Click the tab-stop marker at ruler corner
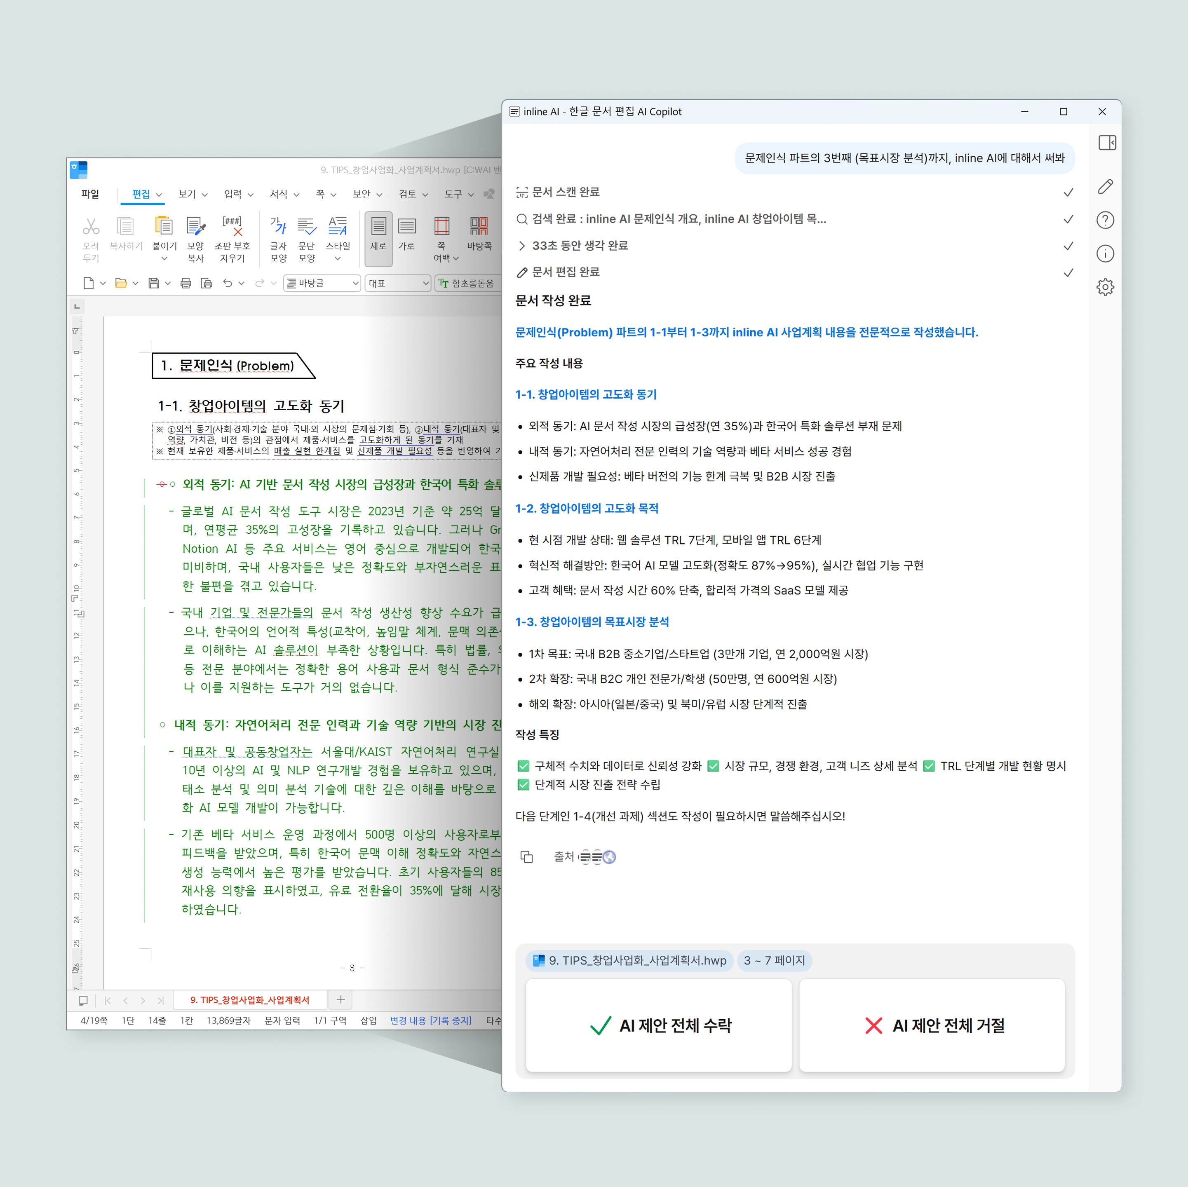 (77, 306)
